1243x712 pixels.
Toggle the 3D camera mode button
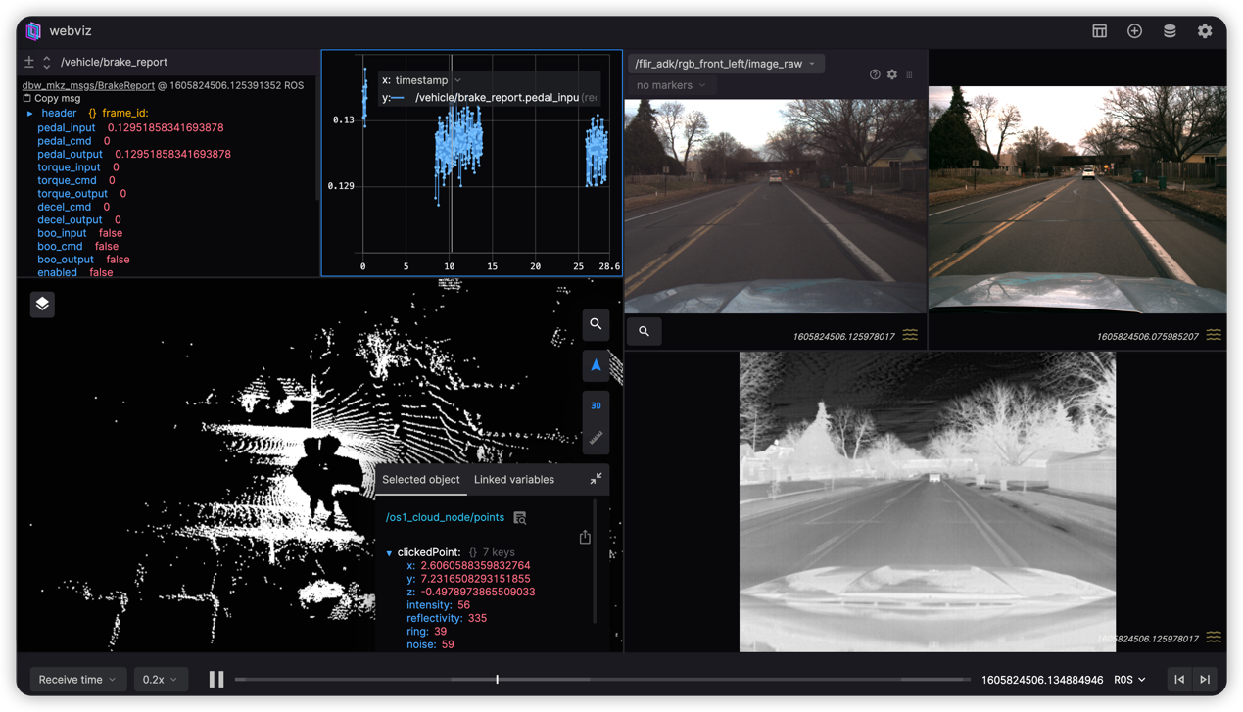coord(596,405)
